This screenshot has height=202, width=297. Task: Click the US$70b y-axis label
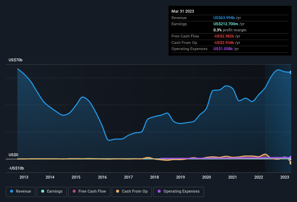tap(16, 60)
